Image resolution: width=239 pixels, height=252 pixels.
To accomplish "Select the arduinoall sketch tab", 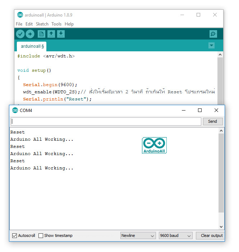I will [32, 46].
